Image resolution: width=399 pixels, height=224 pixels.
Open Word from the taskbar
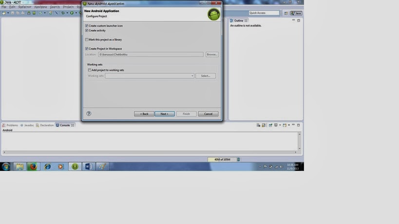click(x=89, y=167)
